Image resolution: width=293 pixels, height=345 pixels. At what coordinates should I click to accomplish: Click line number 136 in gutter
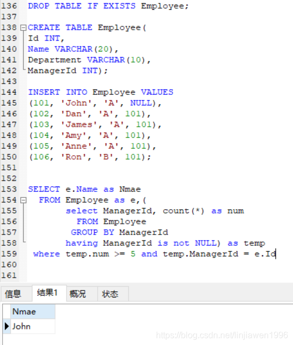click(x=9, y=6)
